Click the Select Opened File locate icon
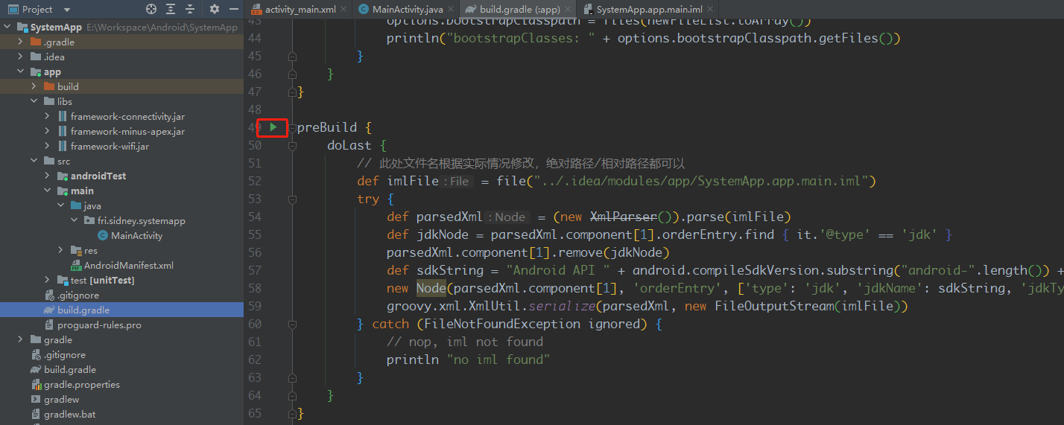1064x425 pixels. pos(151,10)
